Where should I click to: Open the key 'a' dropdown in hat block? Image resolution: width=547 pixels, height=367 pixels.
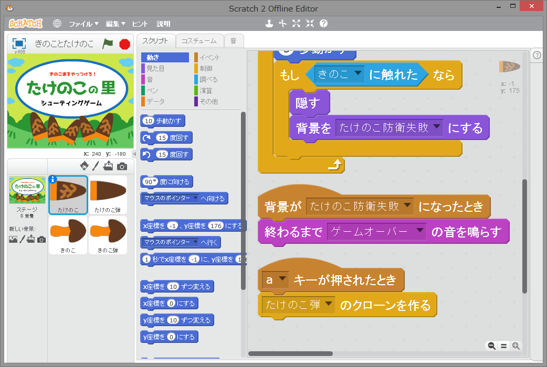(276, 279)
